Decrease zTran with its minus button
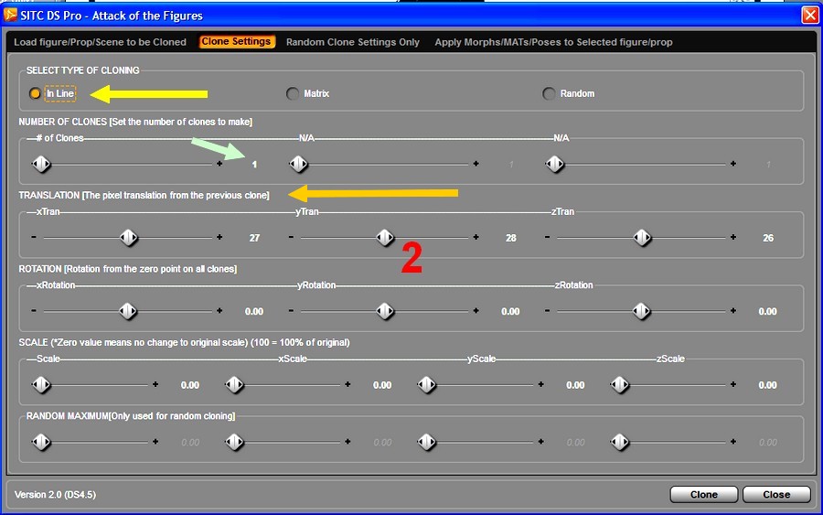Screen dimensions: 823x515 click(x=547, y=237)
